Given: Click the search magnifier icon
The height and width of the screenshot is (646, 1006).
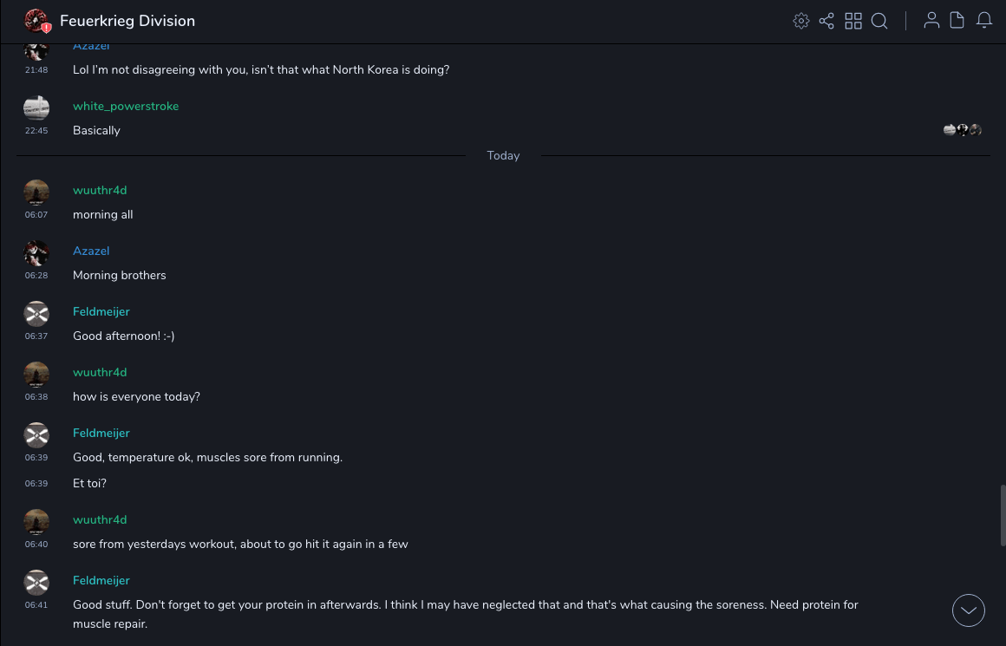Looking at the screenshot, I should coord(879,21).
